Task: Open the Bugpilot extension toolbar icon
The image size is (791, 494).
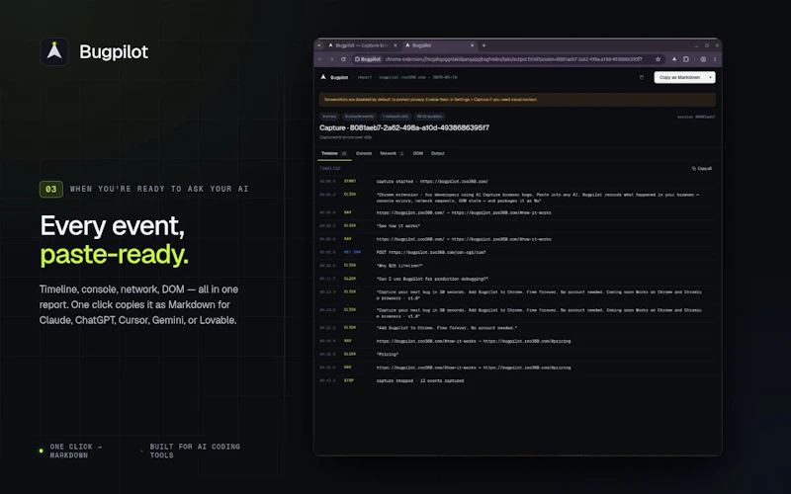Action: pos(674,59)
